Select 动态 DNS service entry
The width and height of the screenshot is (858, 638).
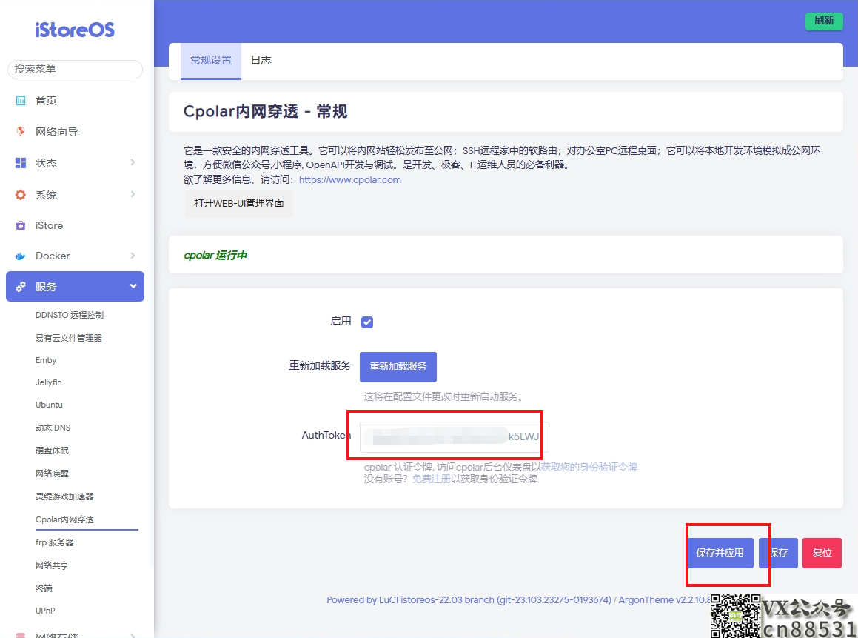[x=53, y=428]
